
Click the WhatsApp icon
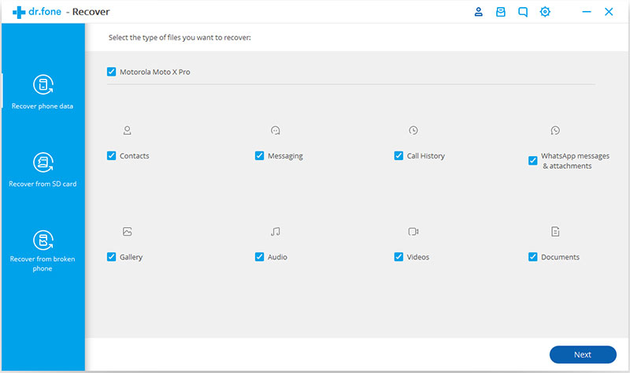click(555, 130)
